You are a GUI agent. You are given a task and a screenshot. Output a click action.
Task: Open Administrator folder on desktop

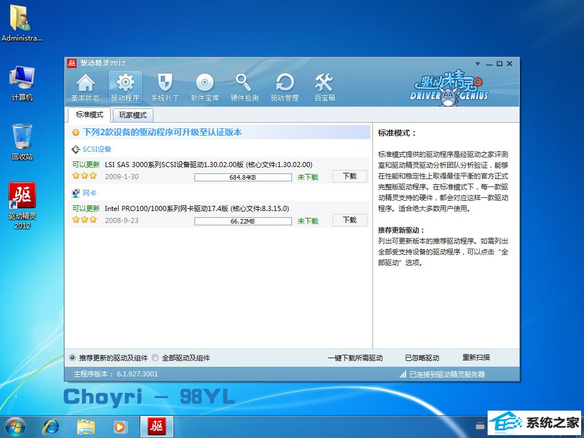point(22,23)
